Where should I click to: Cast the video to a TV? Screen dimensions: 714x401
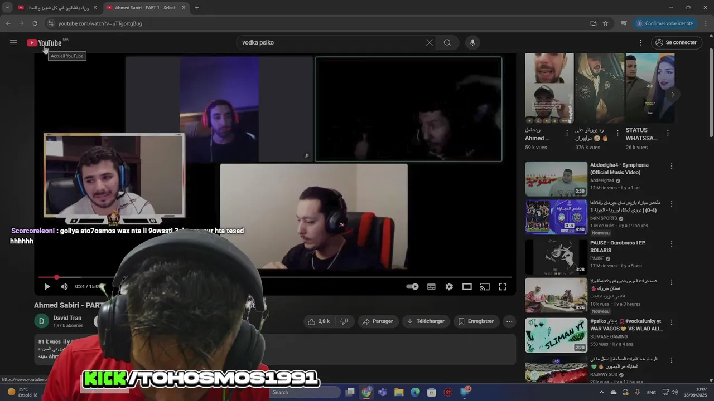click(x=485, y=287)
